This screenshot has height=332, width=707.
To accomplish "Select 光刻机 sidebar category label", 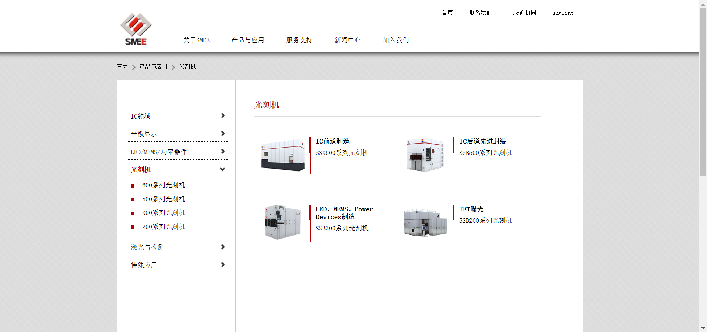I will coord(141,170).
